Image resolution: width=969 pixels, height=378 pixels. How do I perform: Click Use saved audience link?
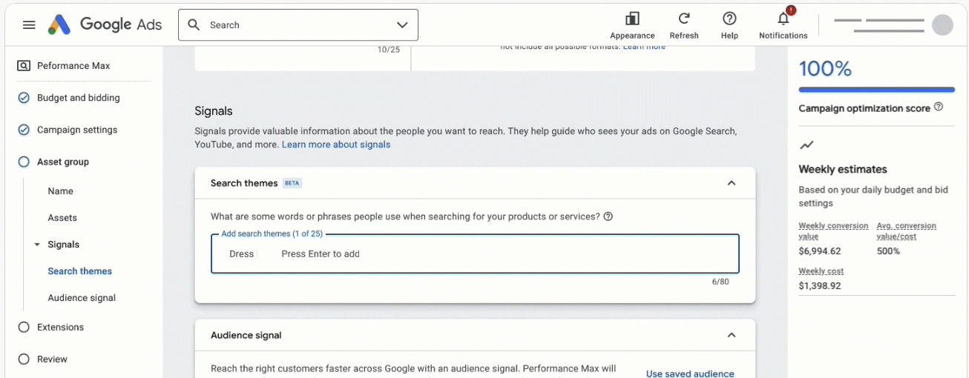click(x=690, y=374)
